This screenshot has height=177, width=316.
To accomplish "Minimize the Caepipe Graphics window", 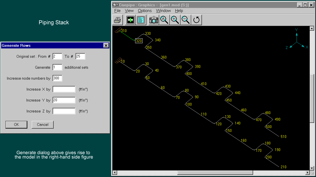I will pyautogui.click(x=300, y=5).
